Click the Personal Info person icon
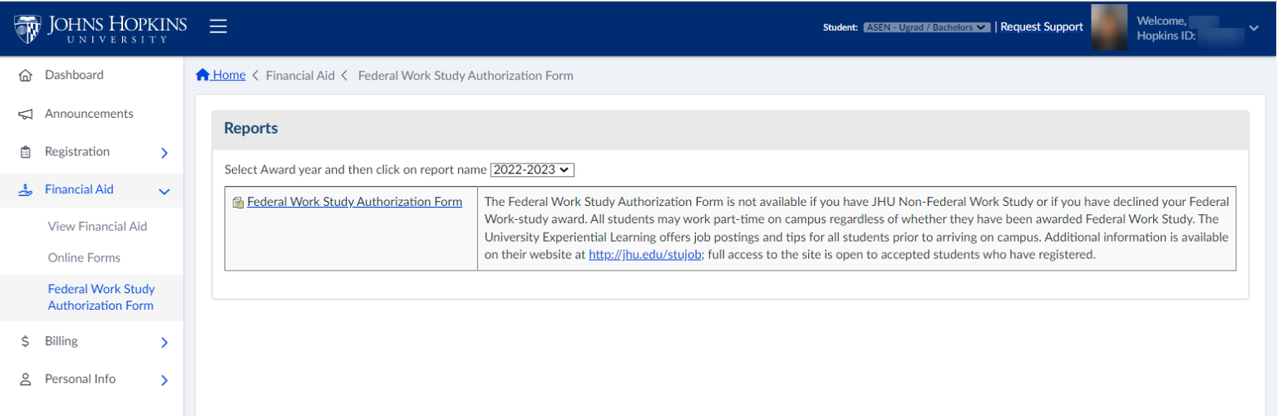Viewport: 1277px width, 416px height. pos(25,379)
